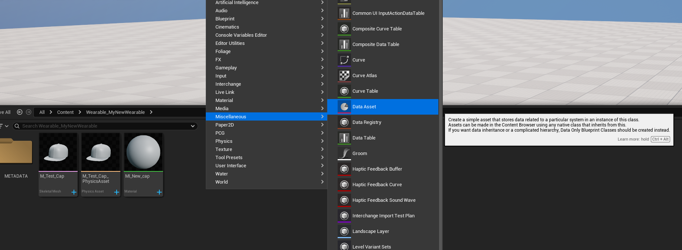This screenshot has width=682, height=250.
Task: Click the Search Wearable_MyNewWearable field
Action: click(104, 126)
